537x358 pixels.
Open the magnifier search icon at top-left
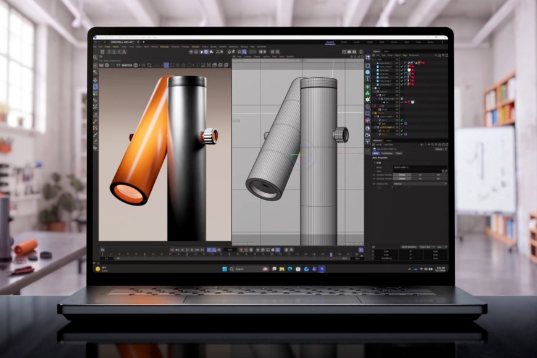point(96,57)
